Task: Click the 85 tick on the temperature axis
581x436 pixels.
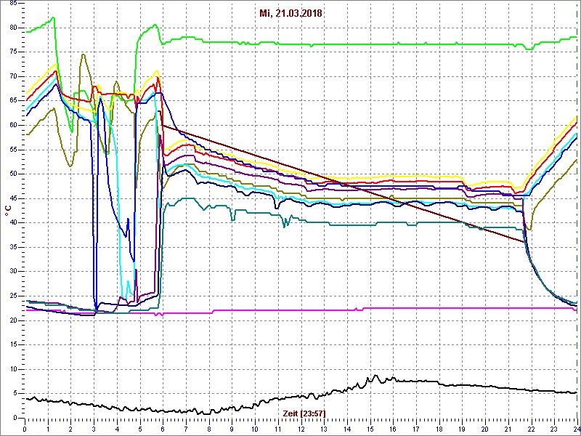Action: tap(14, 3)
